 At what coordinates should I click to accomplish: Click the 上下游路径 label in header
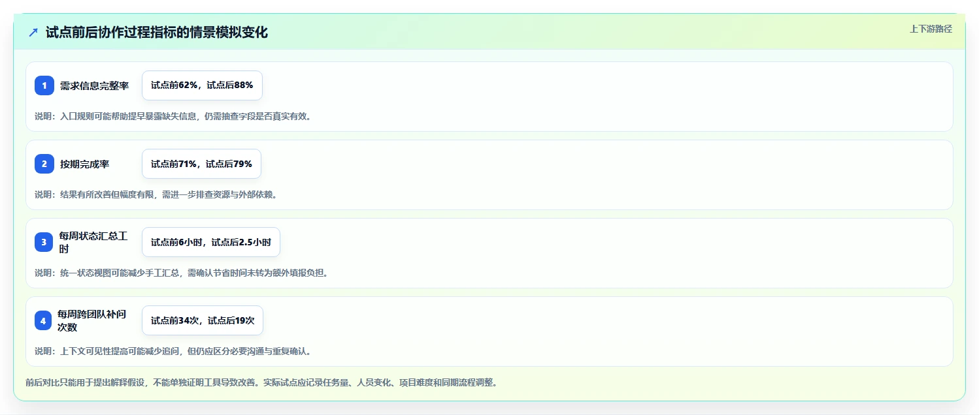tap(931, 29)
